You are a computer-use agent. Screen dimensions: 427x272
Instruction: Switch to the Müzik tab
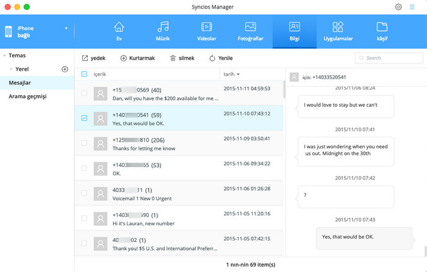tap(163, 32)
